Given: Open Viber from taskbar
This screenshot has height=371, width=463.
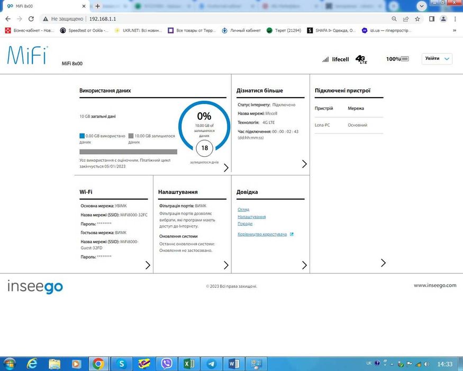Looking at the screenshot, I should pyautogui.click(x=167, y=364).
